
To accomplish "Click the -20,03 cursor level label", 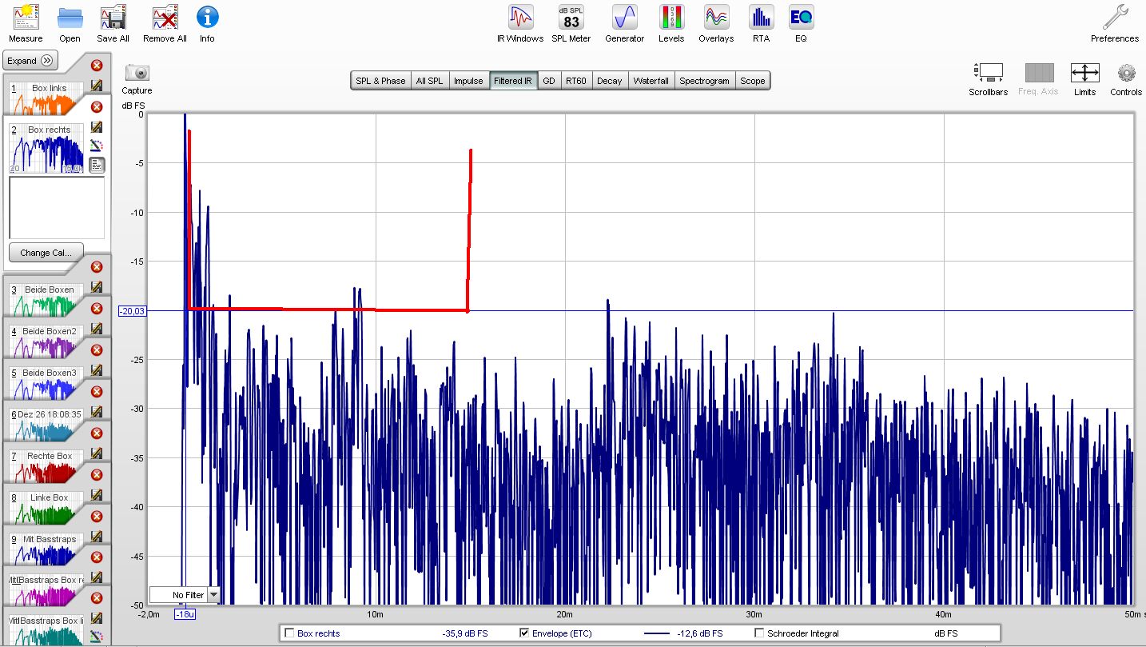I will coord(132,311).
